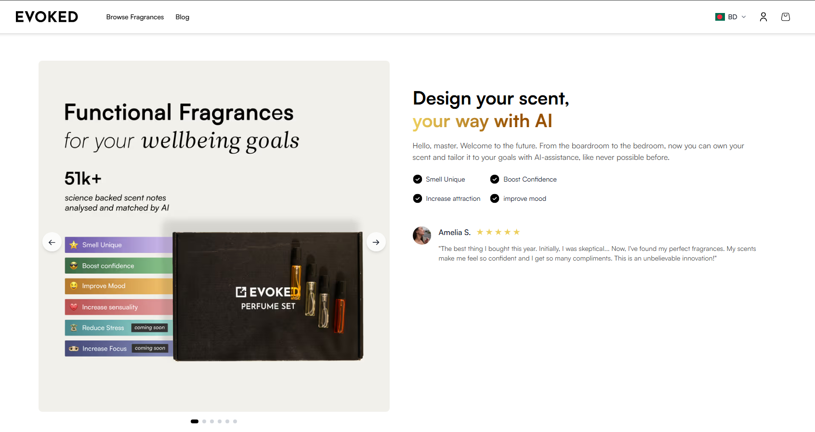Image resolution: width=815 pixels, height=432 pixels.
Task: Open Browse Fragrances menu item
Action: pyautogui.click(x=135, y=17)
